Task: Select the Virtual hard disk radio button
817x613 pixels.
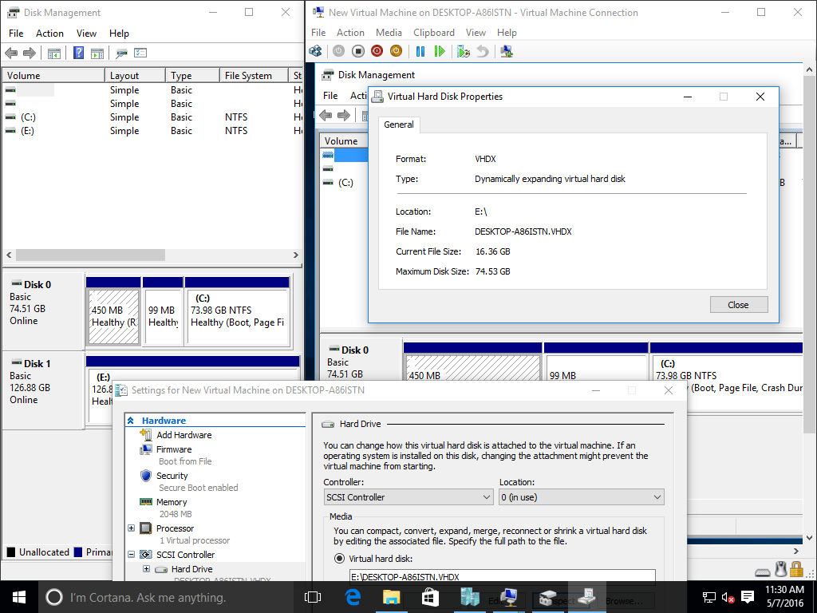Action: tap(339, 559)
